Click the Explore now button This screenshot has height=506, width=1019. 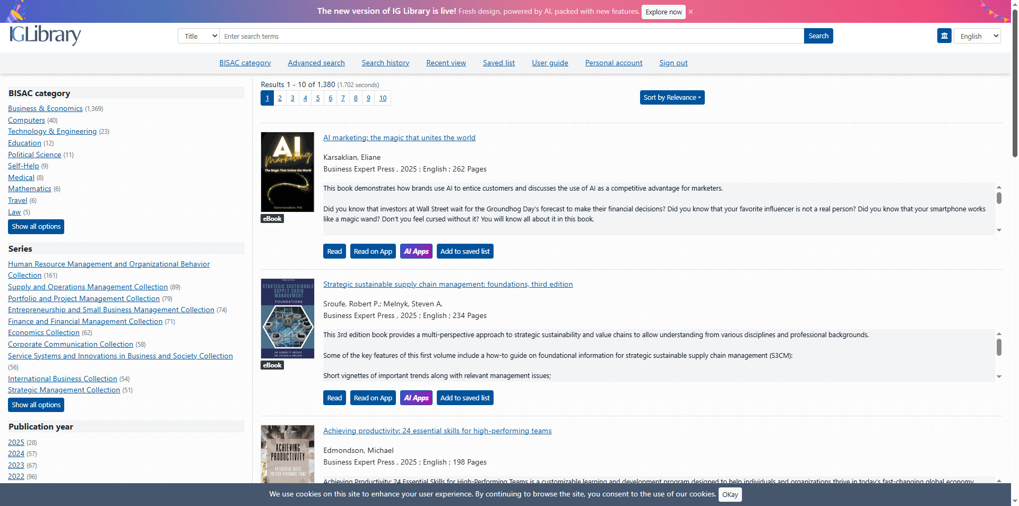(663, 12)
